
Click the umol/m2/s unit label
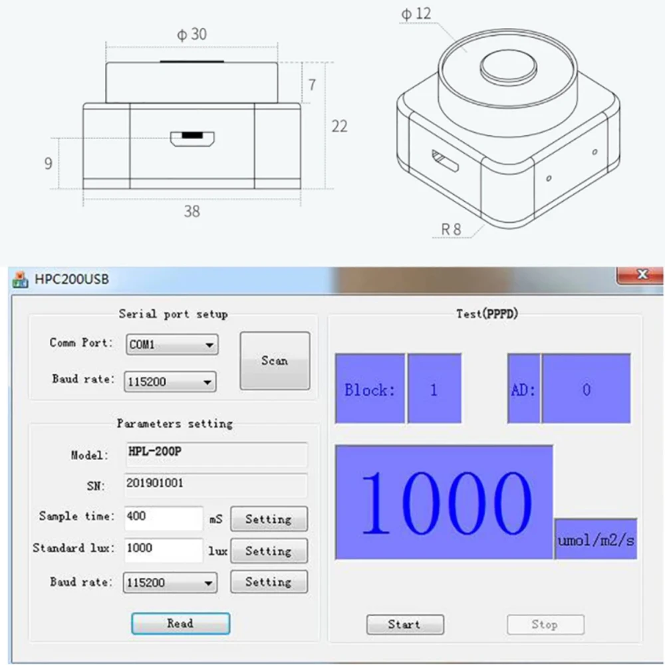click(x=596, y=539)
